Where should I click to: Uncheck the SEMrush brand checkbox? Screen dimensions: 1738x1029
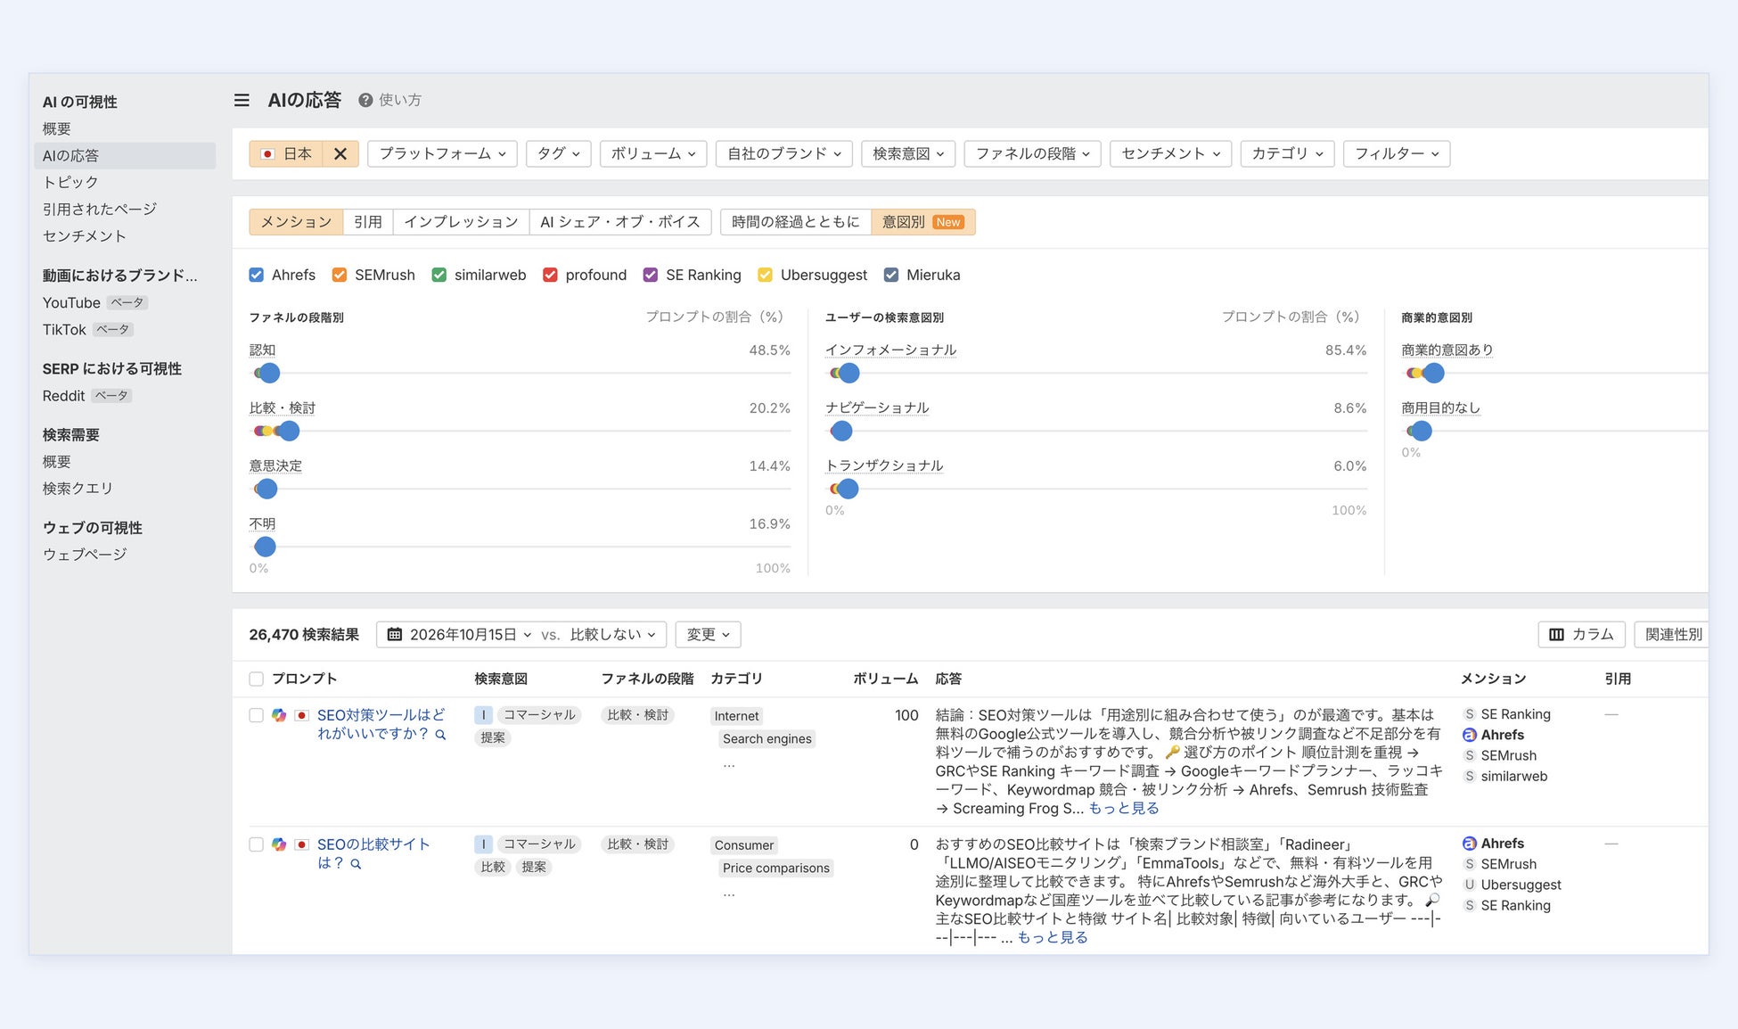[340, 275]
